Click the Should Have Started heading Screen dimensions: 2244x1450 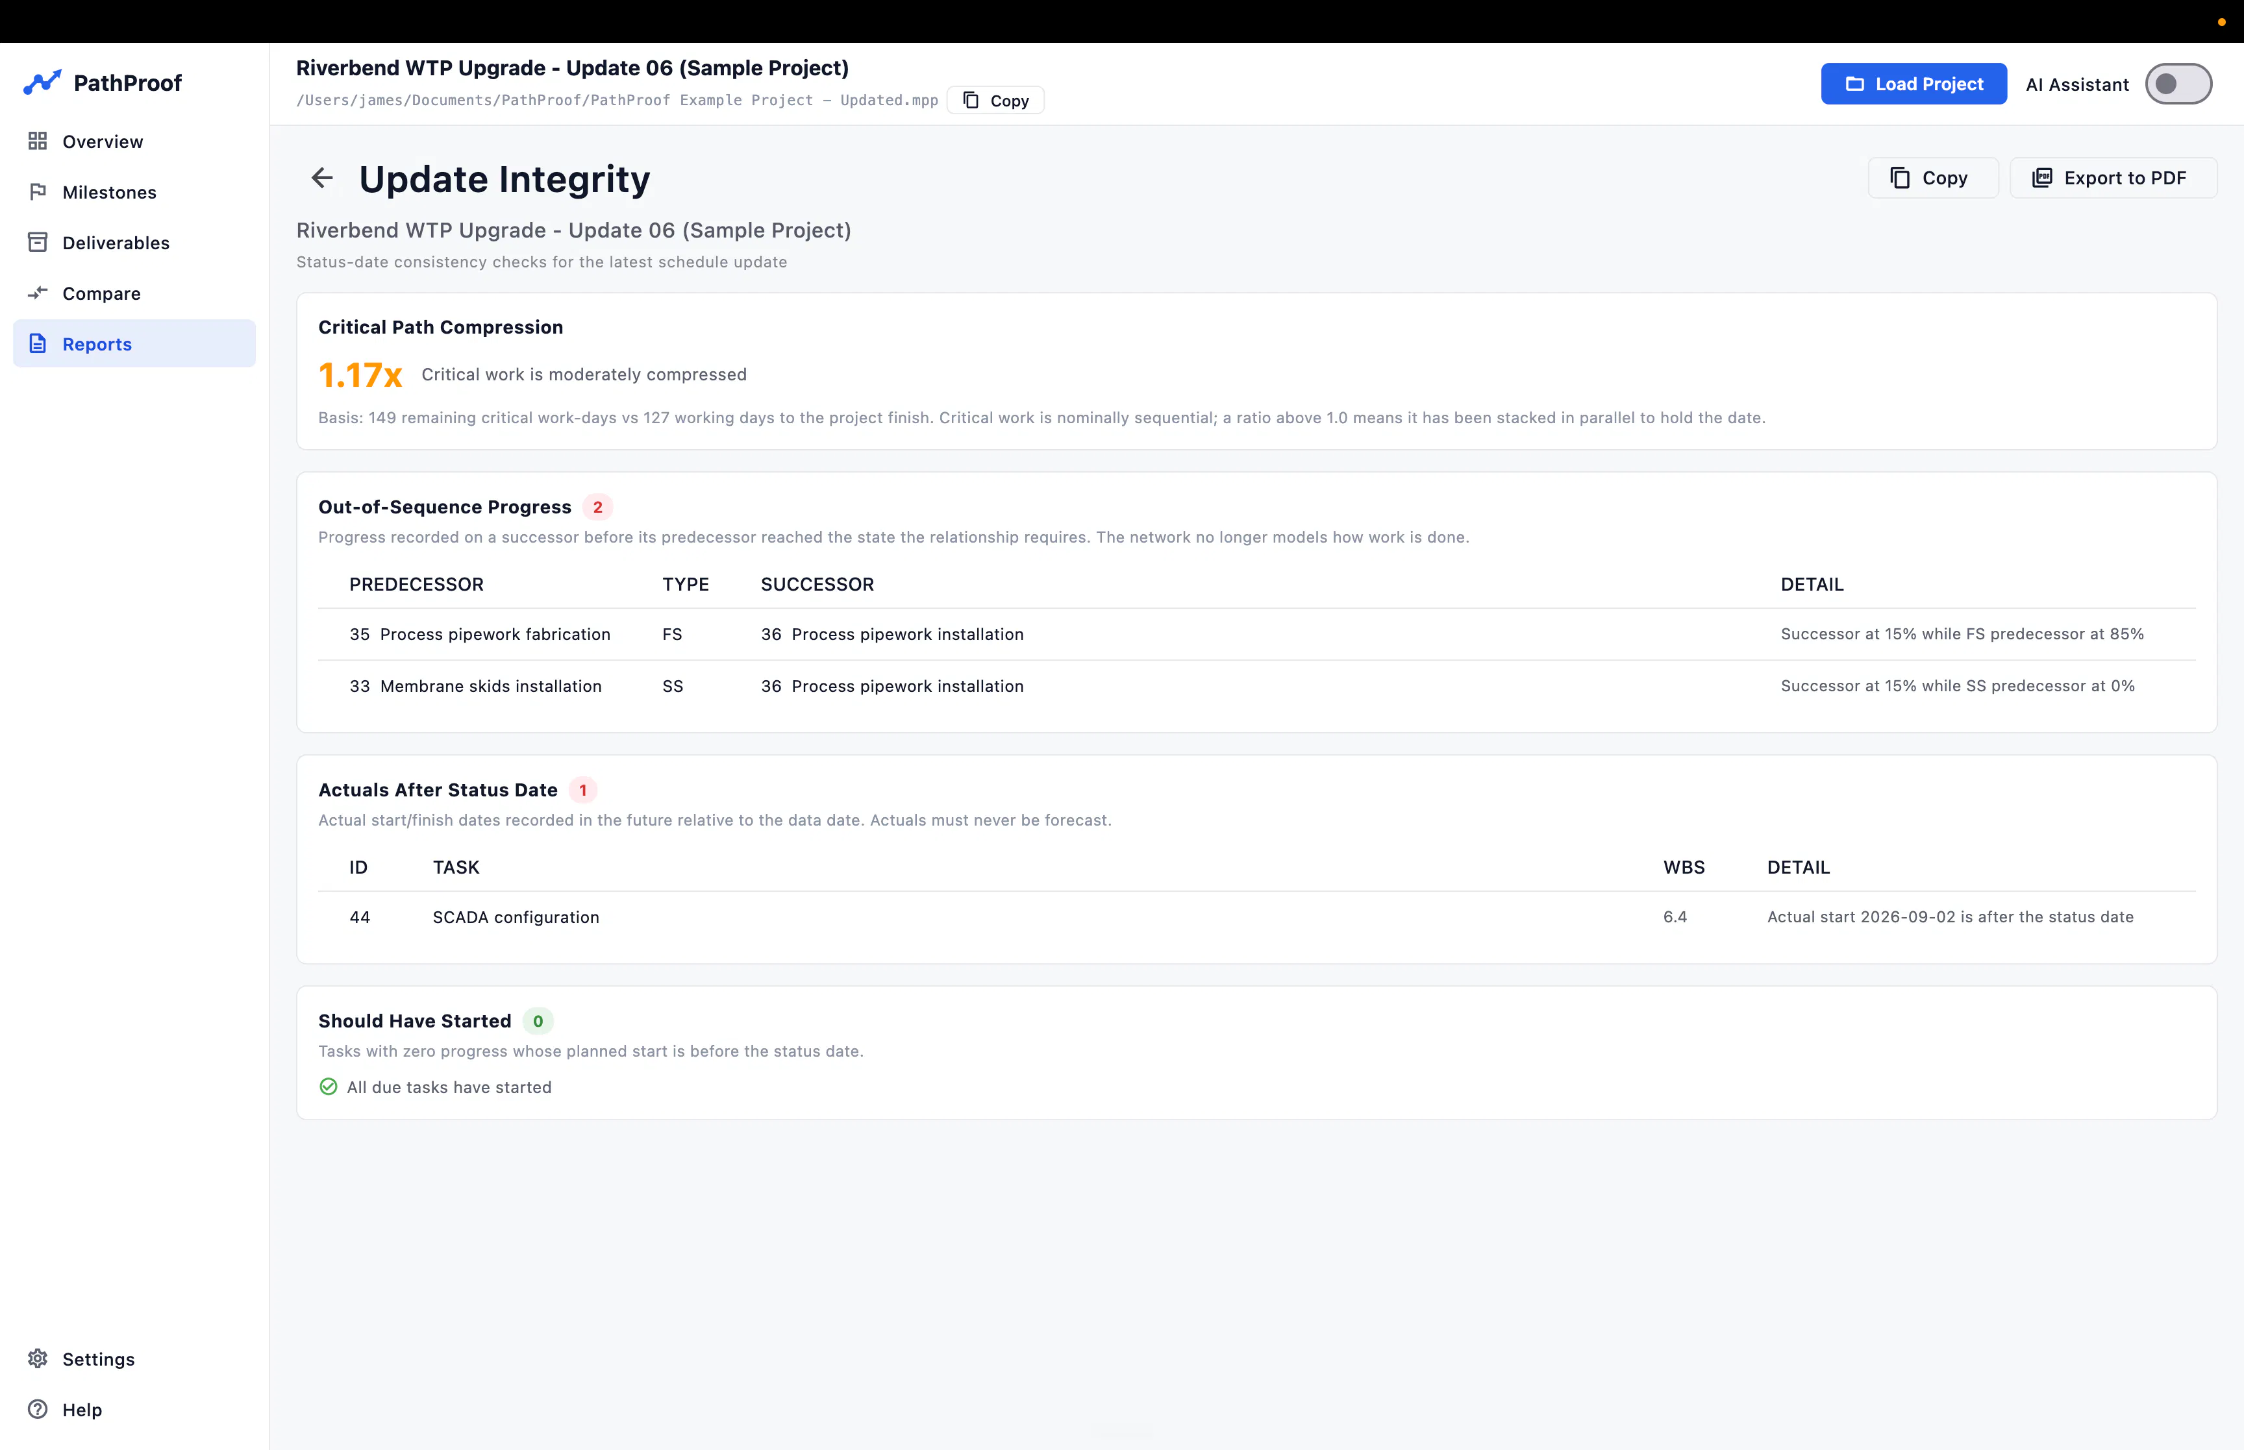[414, 1021]
